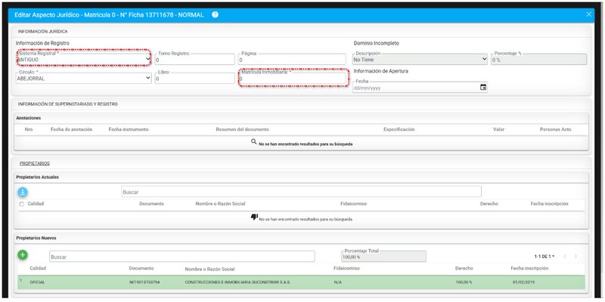Click the Libro input field
This screenshot has height=302, width=605.
click(x=195, y=78)
